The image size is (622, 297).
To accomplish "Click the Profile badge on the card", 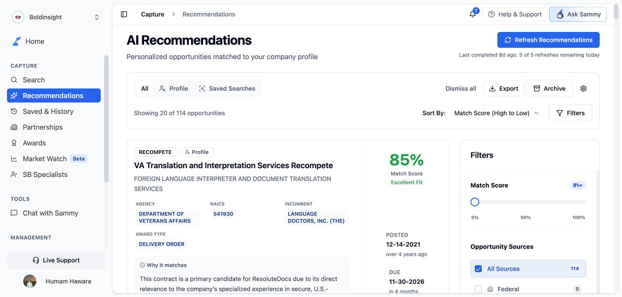I will (197, 152).
